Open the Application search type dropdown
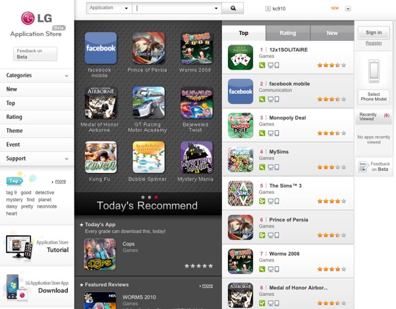 [109, 8]
